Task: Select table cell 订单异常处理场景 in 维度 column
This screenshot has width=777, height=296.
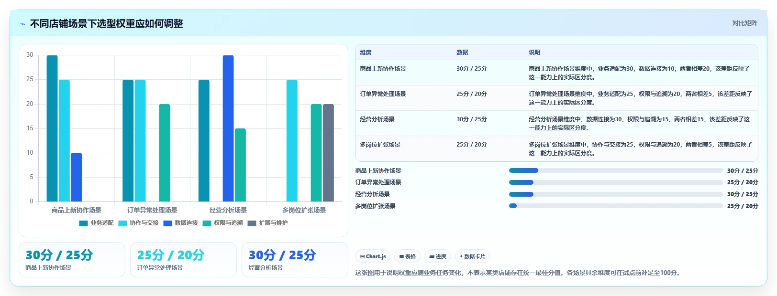Action: pyautogui.click(x=383, y=94)
